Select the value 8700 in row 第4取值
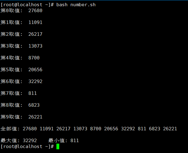This screenshot has height=153, width=188. (x=34, y=58)
